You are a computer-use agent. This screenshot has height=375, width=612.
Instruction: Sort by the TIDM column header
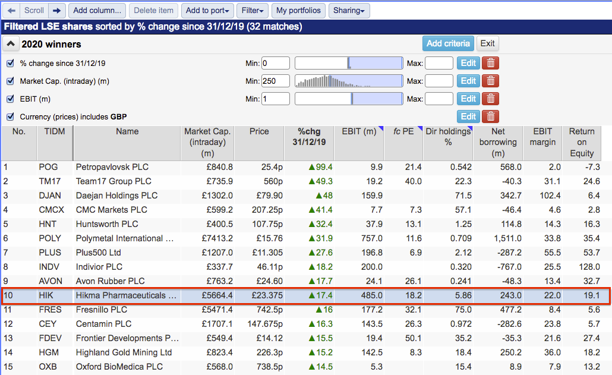tap(55, 143)
